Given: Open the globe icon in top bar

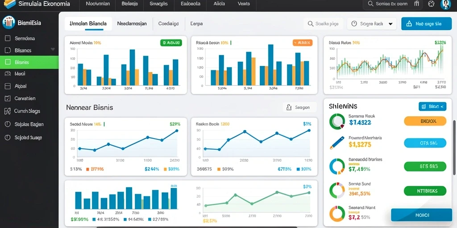Looking at the screenshot, I should pos(432,4).
